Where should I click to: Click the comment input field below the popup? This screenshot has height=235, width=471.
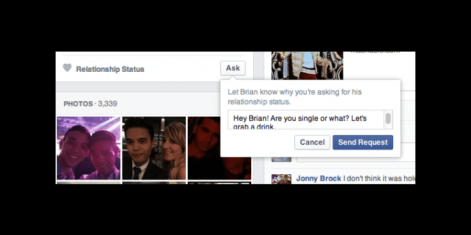tap(356, 159)
